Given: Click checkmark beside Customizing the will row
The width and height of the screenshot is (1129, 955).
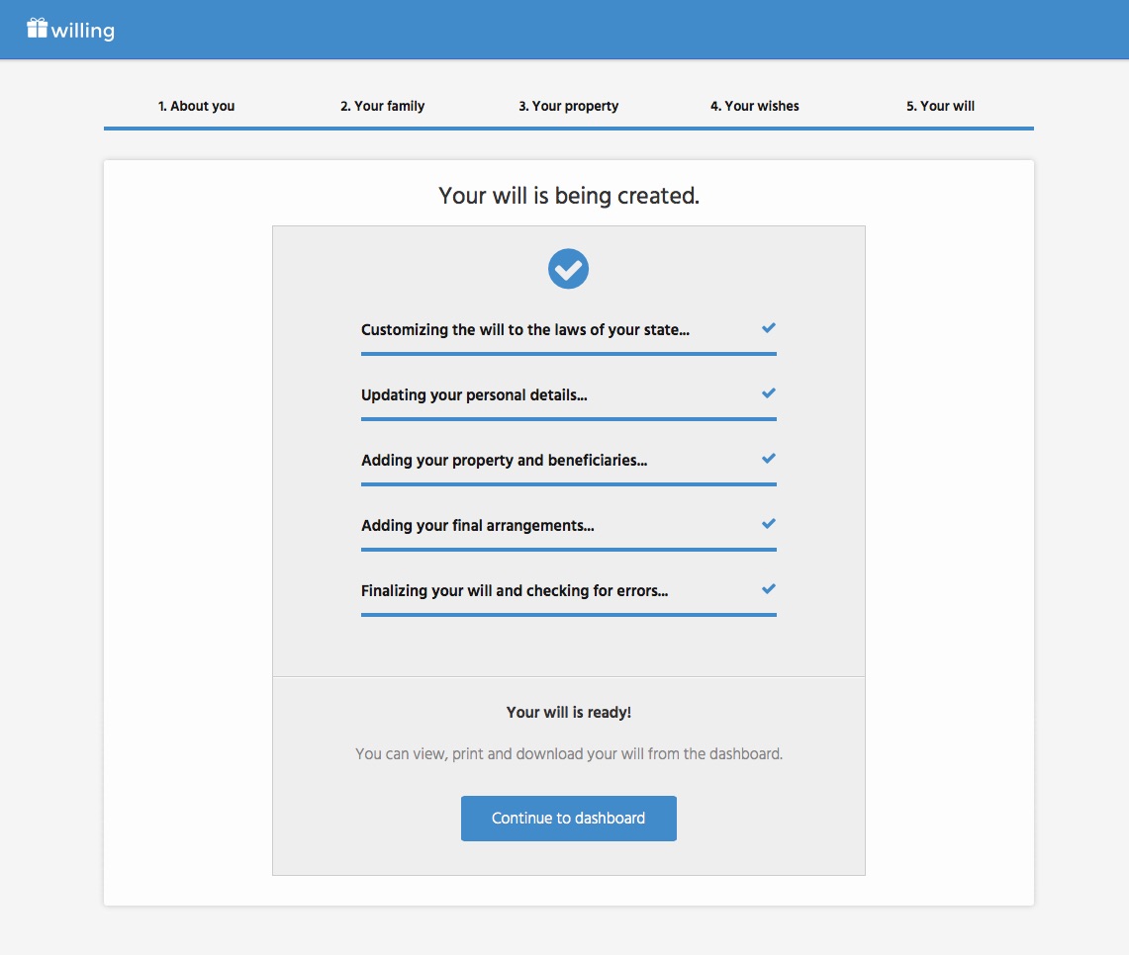Looking at the screenshot, I should (768, 328).
